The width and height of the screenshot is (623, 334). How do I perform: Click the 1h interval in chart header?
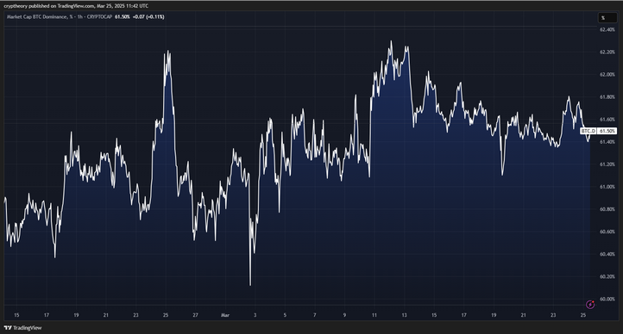80,17
